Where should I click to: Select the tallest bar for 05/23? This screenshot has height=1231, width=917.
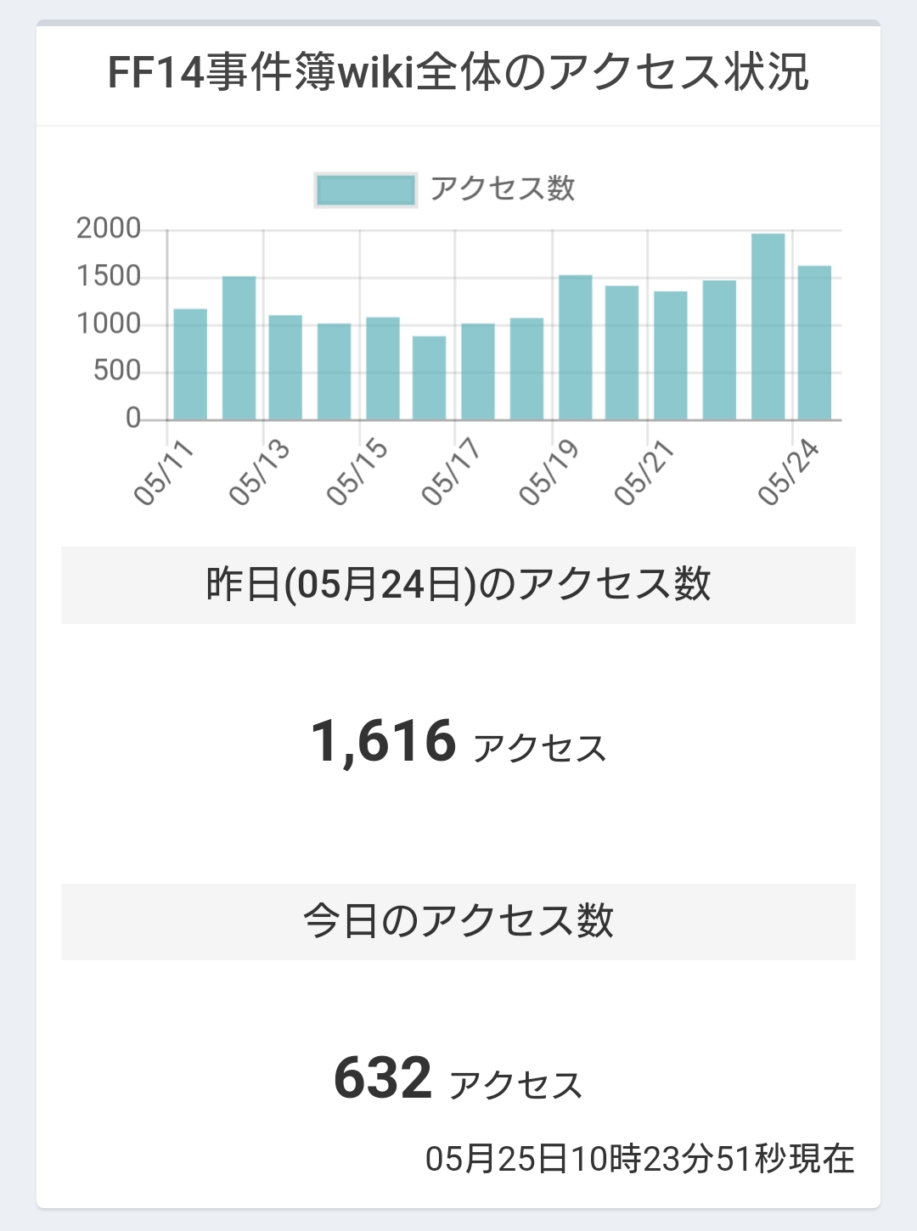pos(768,327)
